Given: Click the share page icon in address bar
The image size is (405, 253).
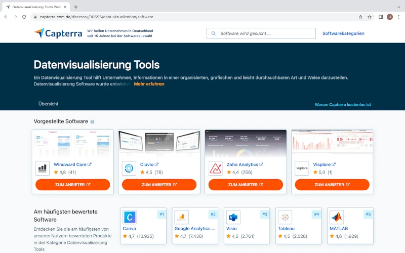Looking at the screenshot, I should [360, 17].
